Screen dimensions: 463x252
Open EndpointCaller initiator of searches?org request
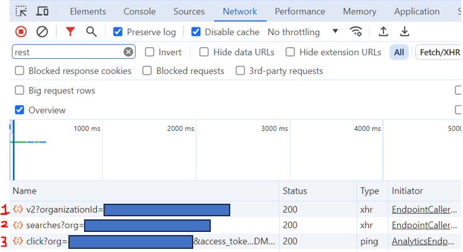pyautogui.click(x=424, y=225)
